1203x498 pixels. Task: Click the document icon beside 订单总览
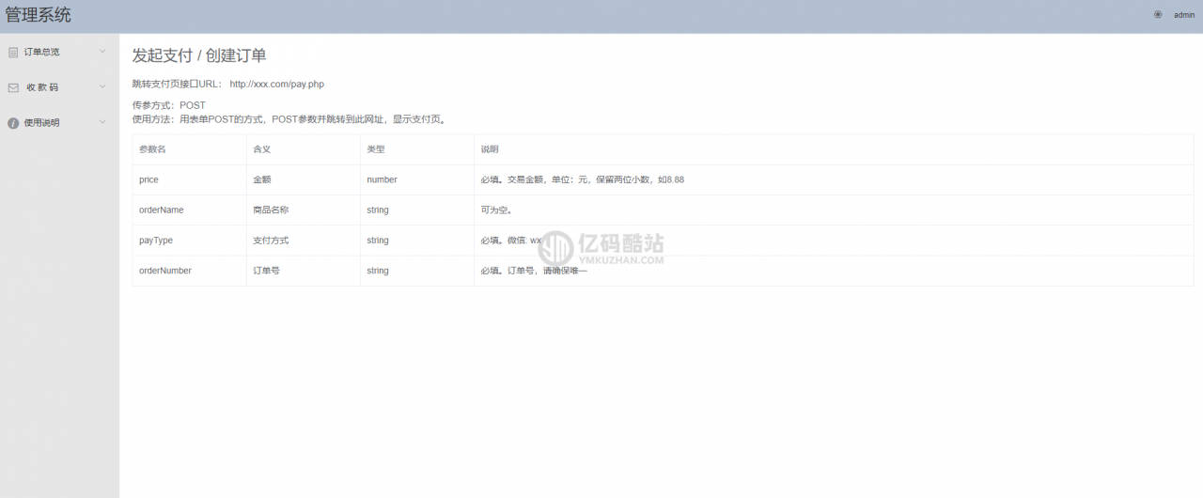point(13,52)
